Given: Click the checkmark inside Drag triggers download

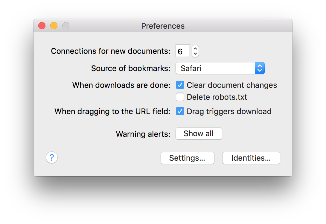Looking at the screenshot, I should [x=180, y=111].
